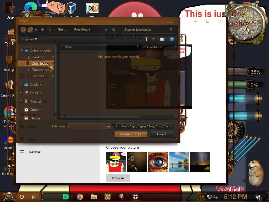Select OneDrive in the navigation pane
269x202 pixels.
coord(36,84)
